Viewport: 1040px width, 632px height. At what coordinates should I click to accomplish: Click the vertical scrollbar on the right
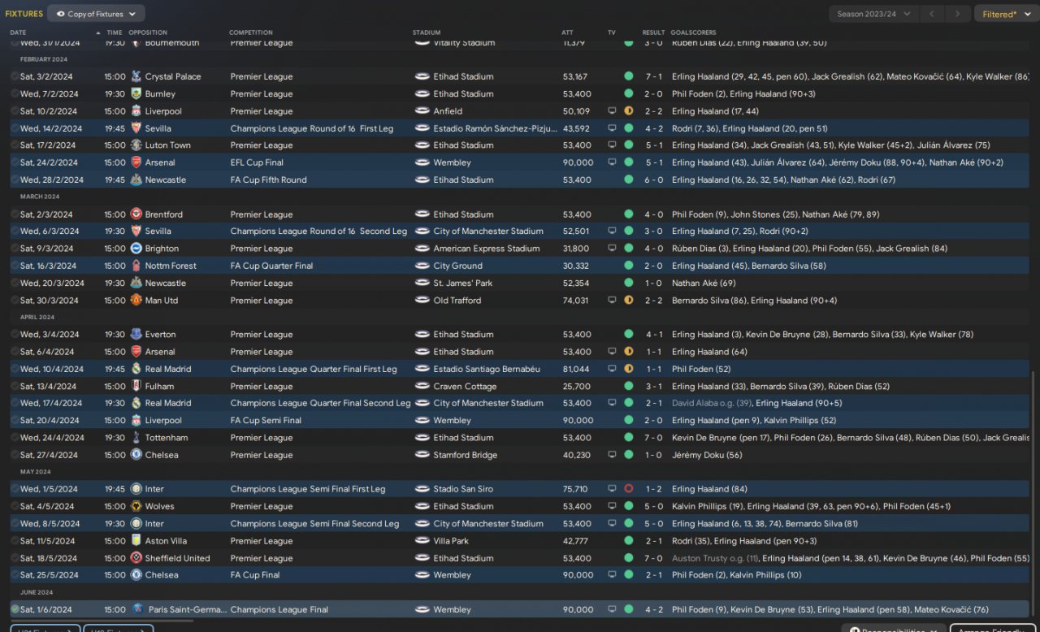pos(1033,487)
